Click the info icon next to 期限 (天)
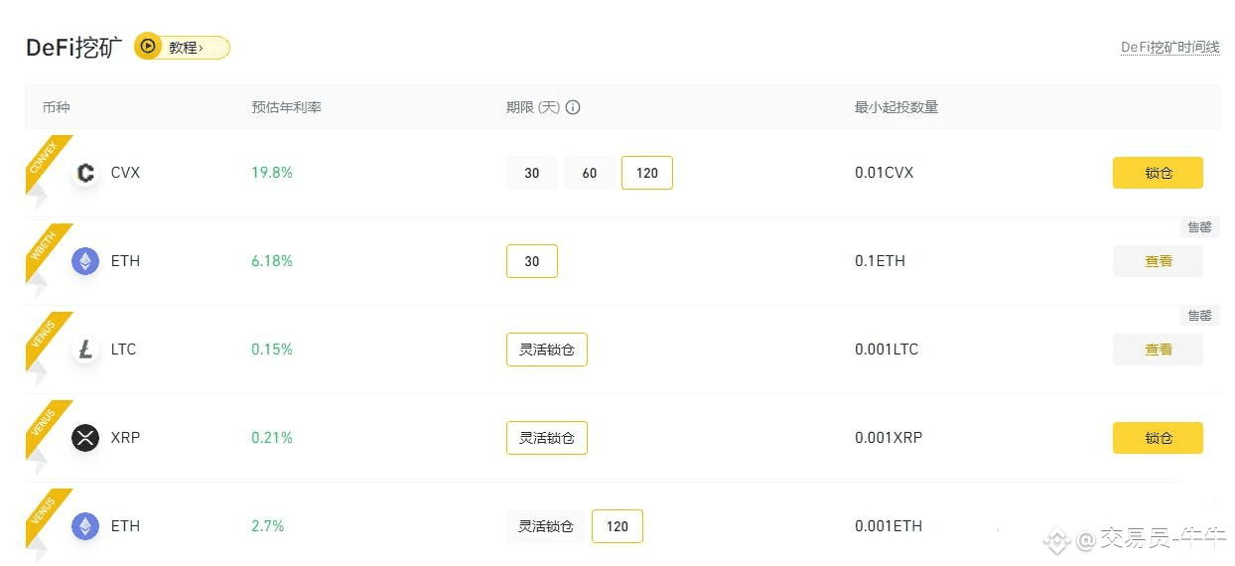The height and width of the screenshot is (566, 1235). [x=573, y=107]
